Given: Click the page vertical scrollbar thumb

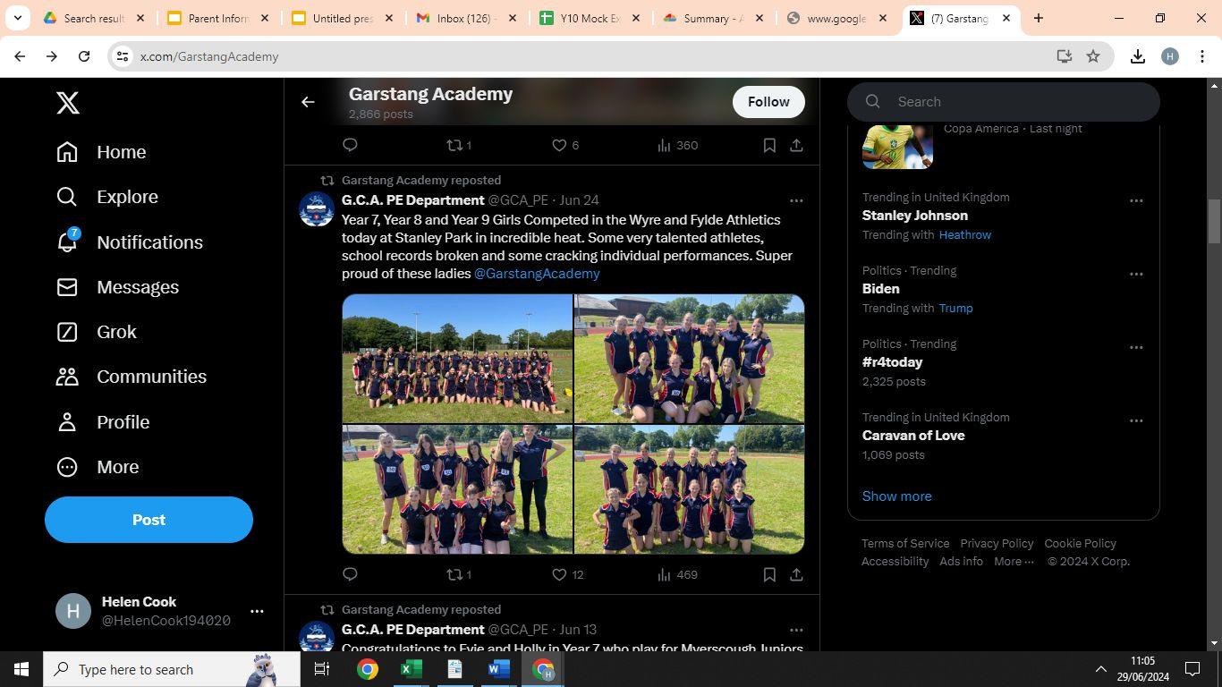Looking at the screenshot, I should [1214, 221].
